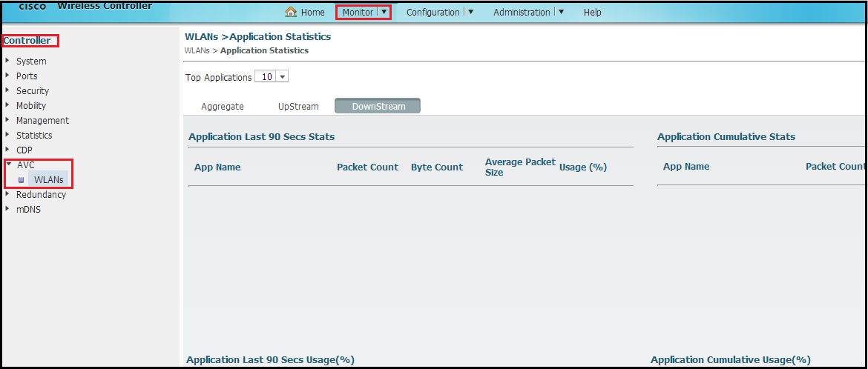Switch to the Aggregate tab

coord(223,107)
